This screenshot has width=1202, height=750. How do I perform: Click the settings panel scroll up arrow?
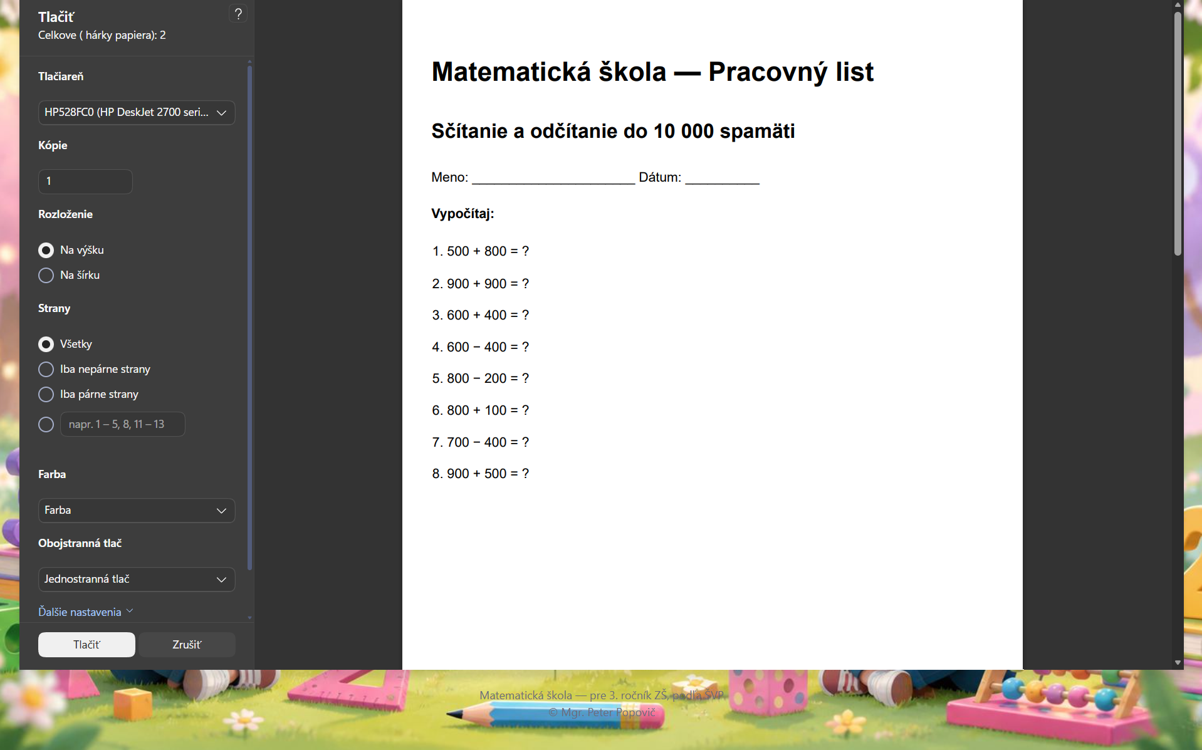coord(249,61)
